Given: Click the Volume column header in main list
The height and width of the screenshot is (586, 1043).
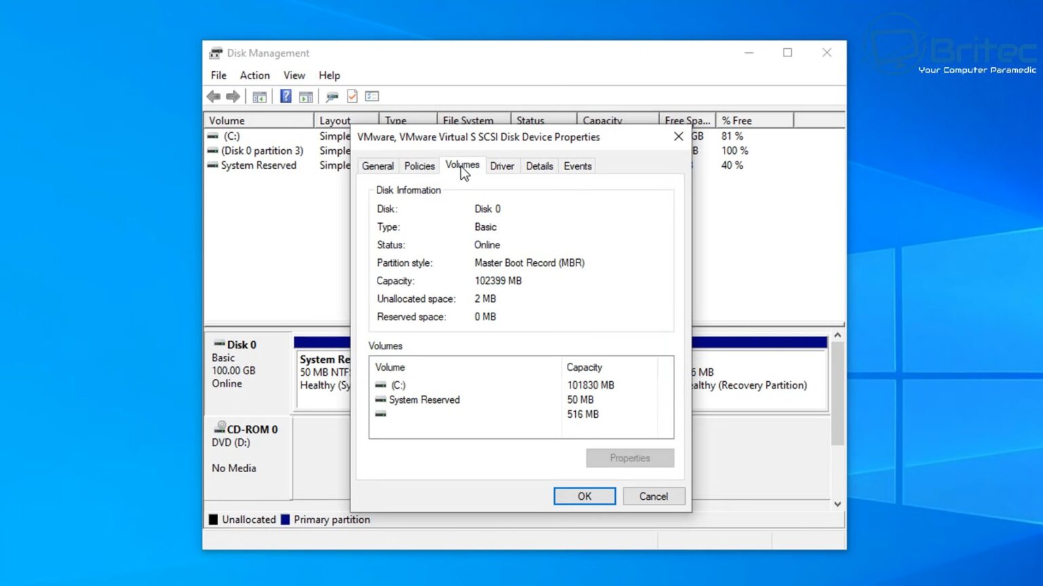Looking at the screenshot, I should pos(259,121).
